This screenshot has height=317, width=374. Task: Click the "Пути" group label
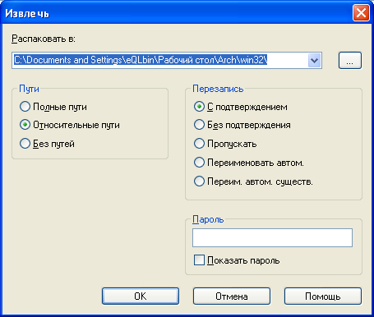(29, 89)
